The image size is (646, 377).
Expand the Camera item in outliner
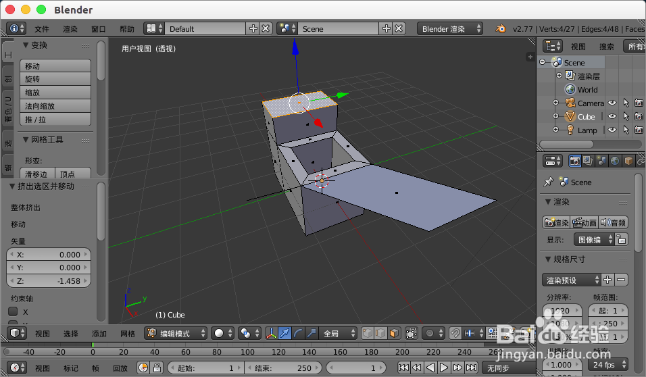pyautogui.click(x=555, y=103)
